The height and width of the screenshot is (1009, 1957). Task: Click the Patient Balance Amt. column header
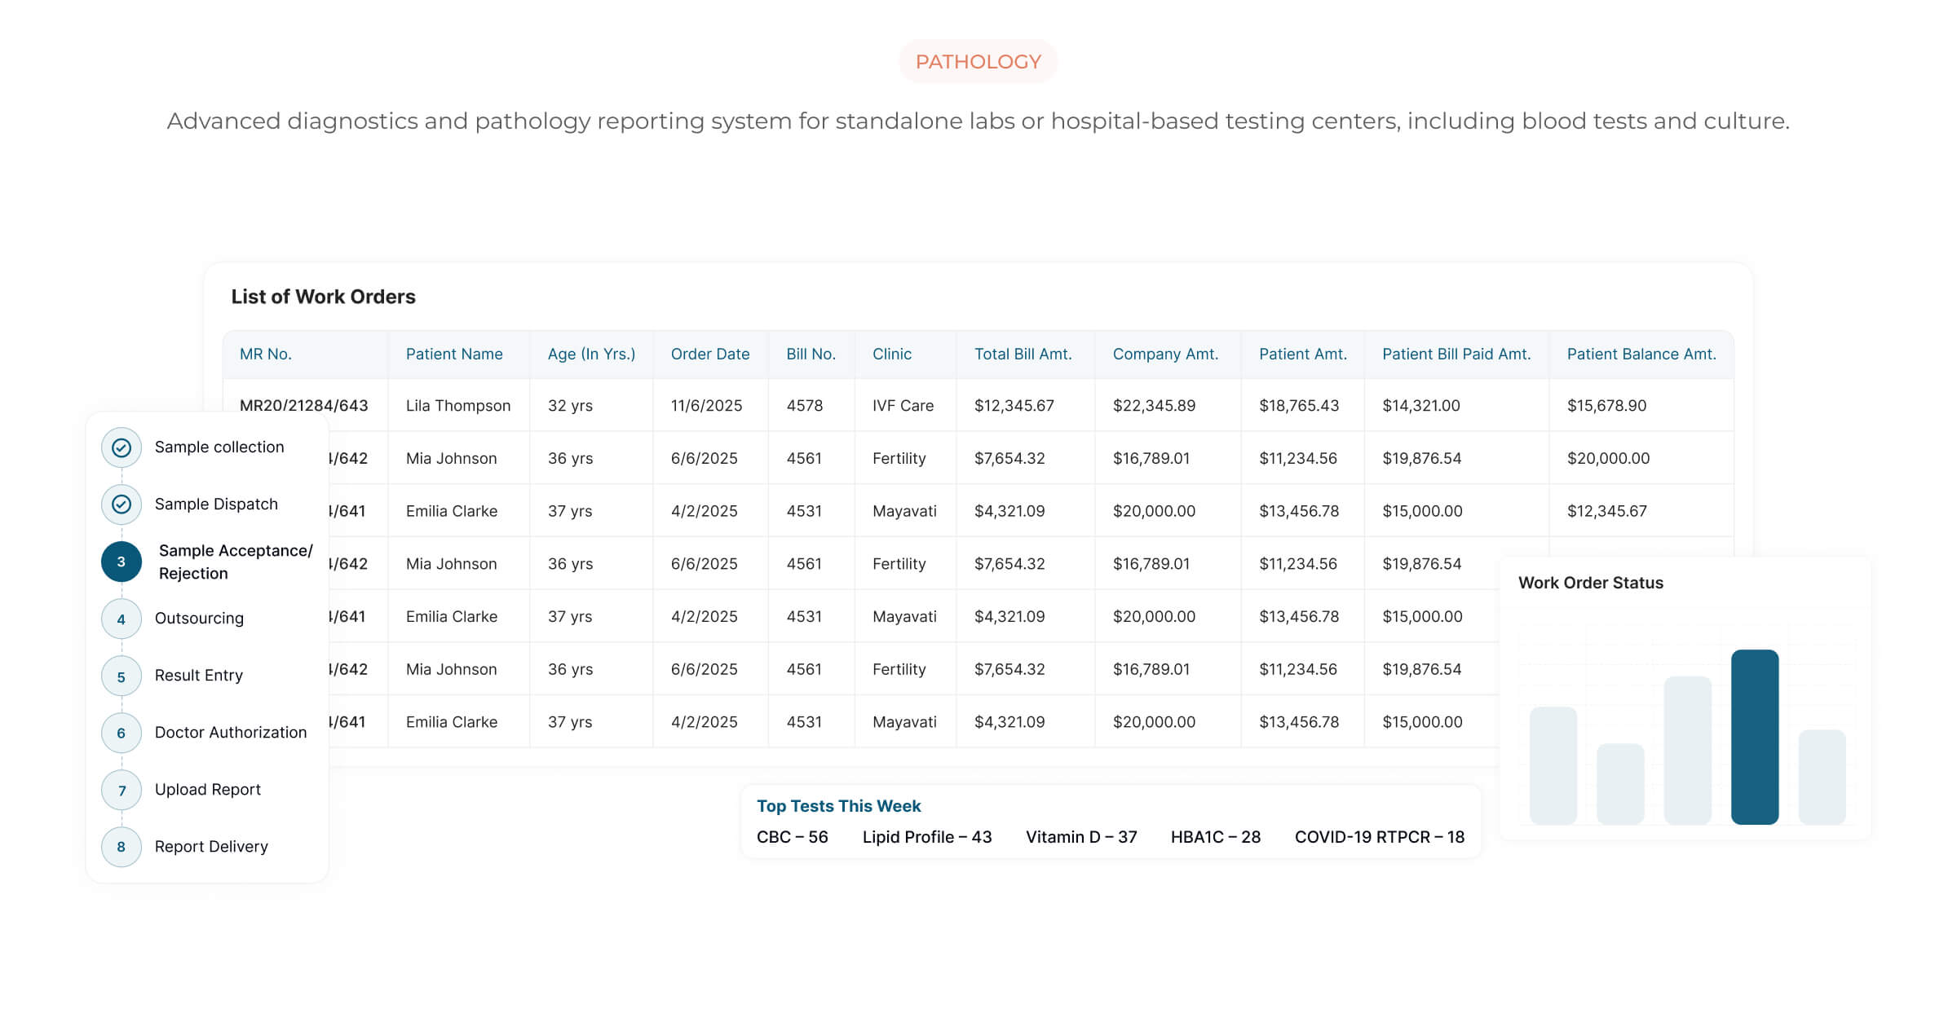coord(1641,354)
